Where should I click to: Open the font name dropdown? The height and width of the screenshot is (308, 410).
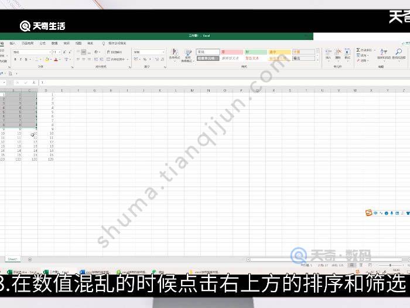(50, 52)
